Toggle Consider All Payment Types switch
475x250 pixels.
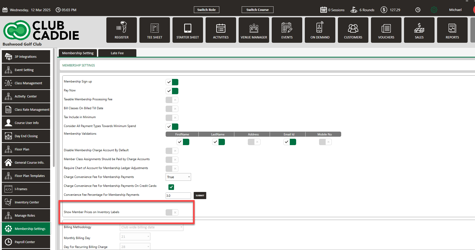(172, 127)
